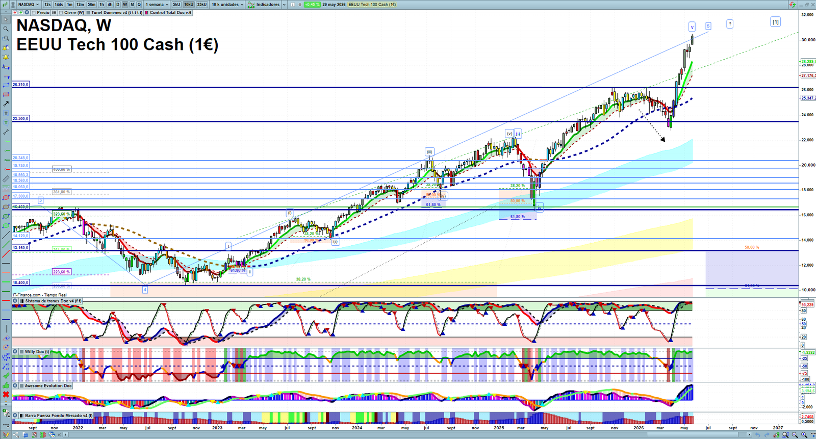Open the NASDAQ instrument dropdown
This screenshot has height=439, width=816.
pyautogui.click(x=29, y=4)
